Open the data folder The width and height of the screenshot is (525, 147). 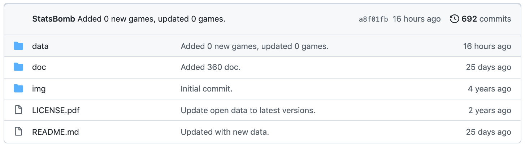[40, 46]
